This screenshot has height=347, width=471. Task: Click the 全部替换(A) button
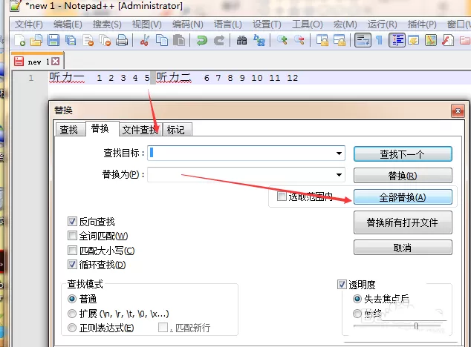pyautogui.click(x=403, y=197)
